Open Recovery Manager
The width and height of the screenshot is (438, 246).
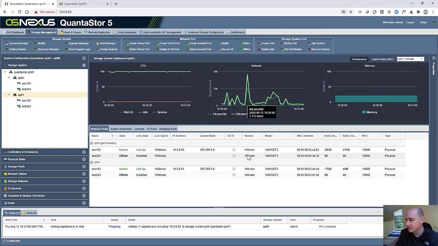46,49
